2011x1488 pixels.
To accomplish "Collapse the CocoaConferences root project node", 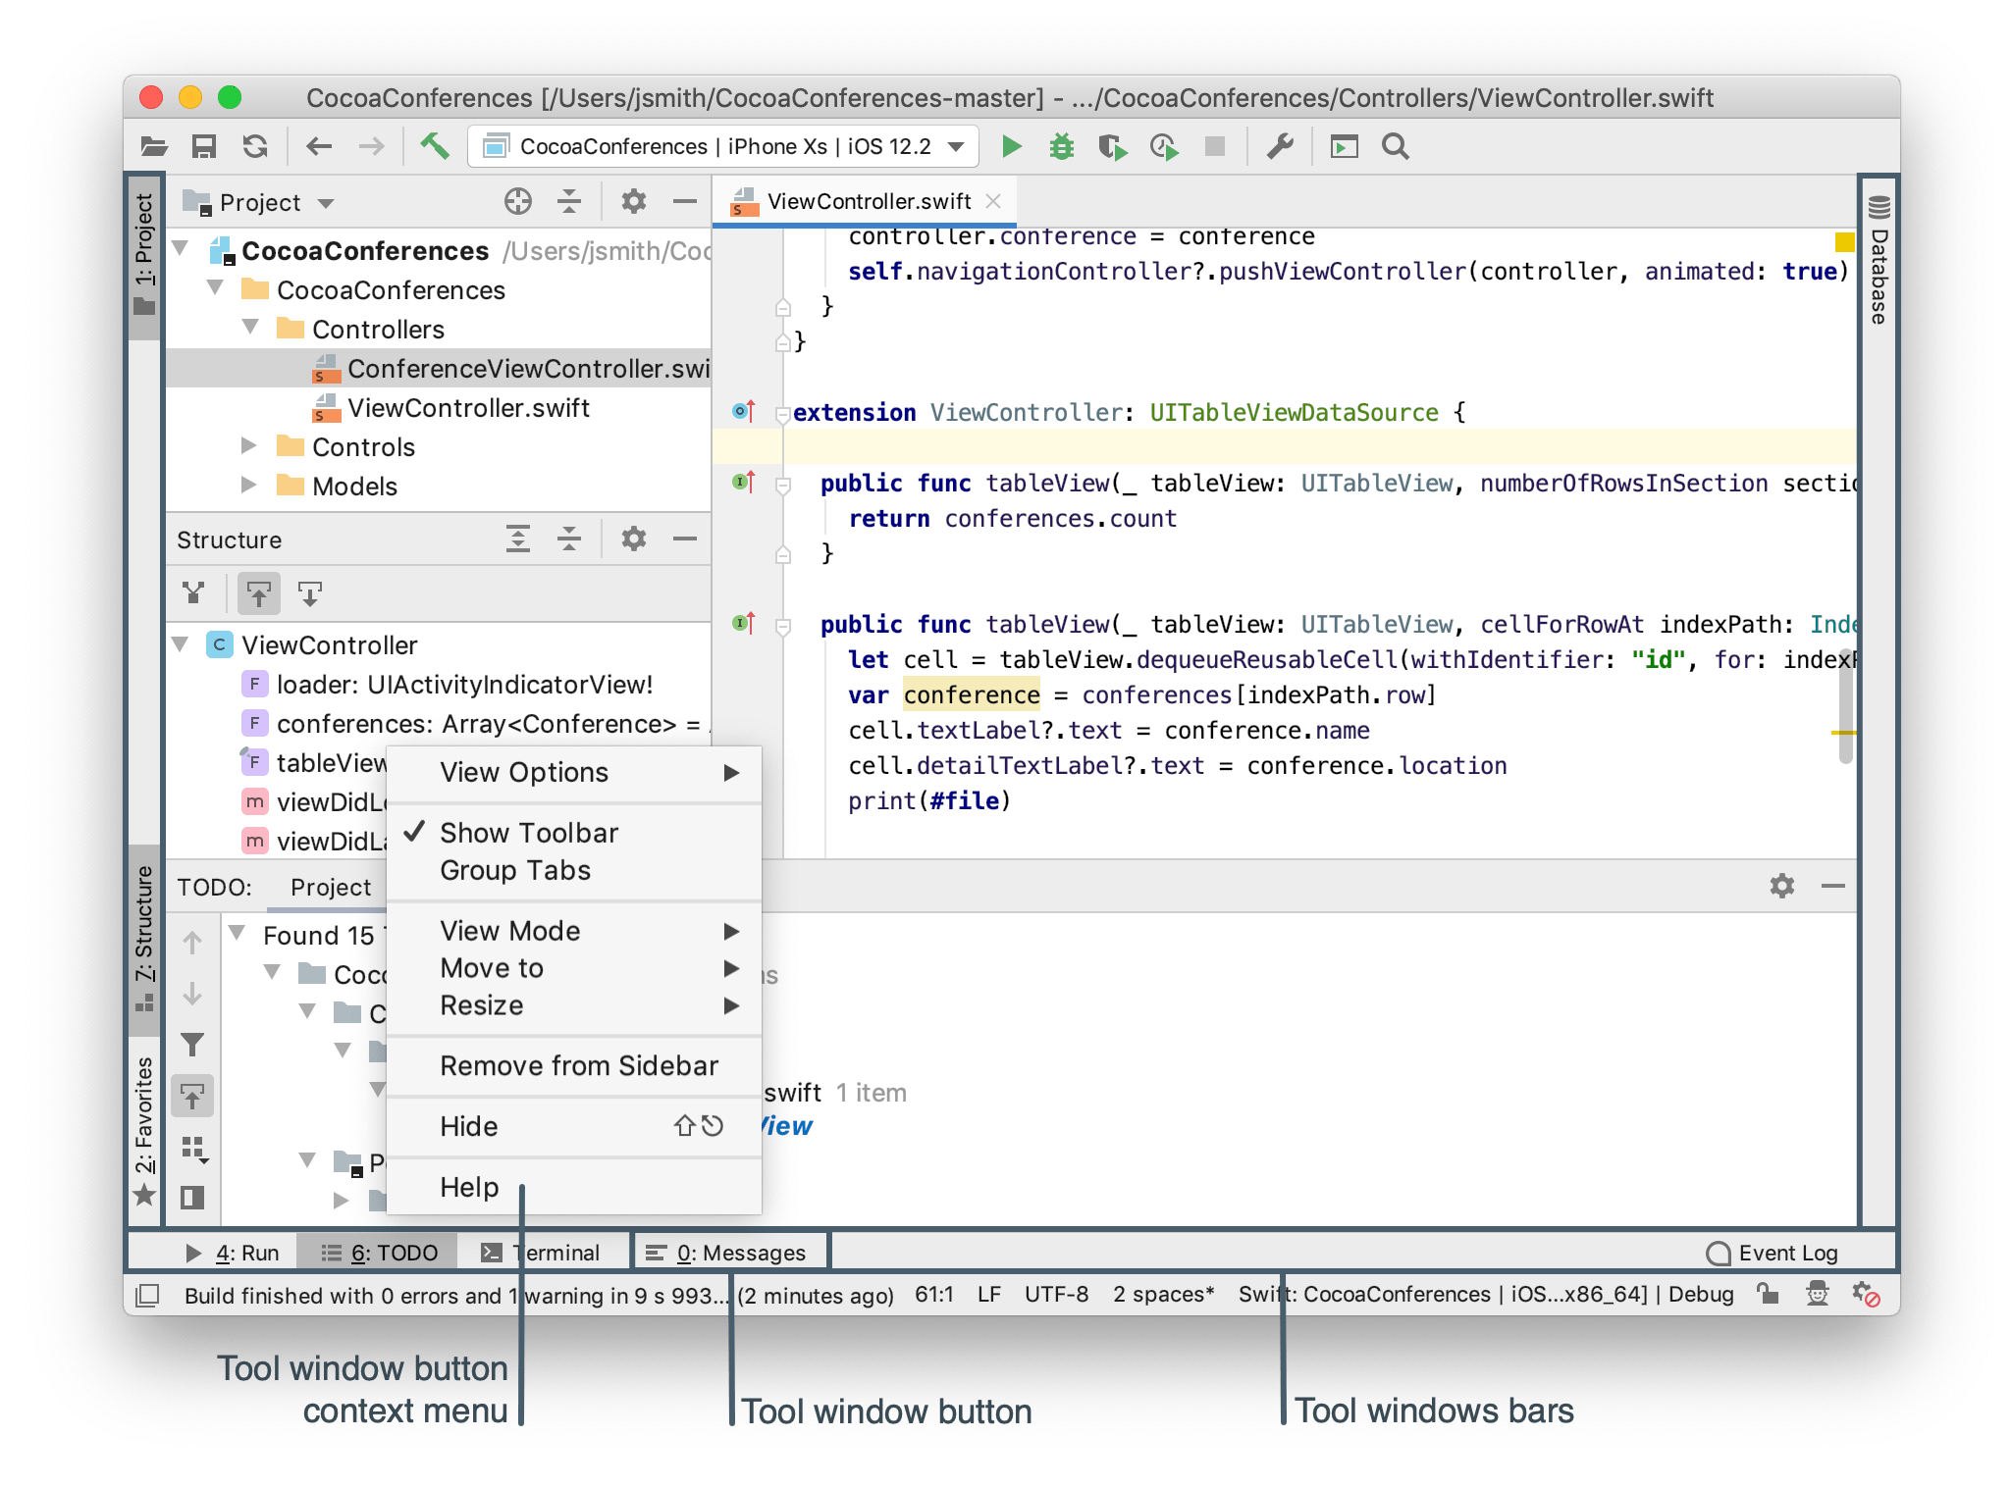I will 181,248.
